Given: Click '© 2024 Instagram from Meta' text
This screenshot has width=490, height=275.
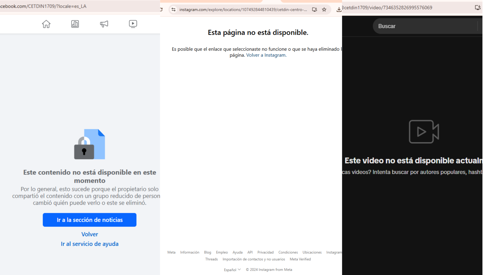Looking at the screenshot, I should (269, 270).
